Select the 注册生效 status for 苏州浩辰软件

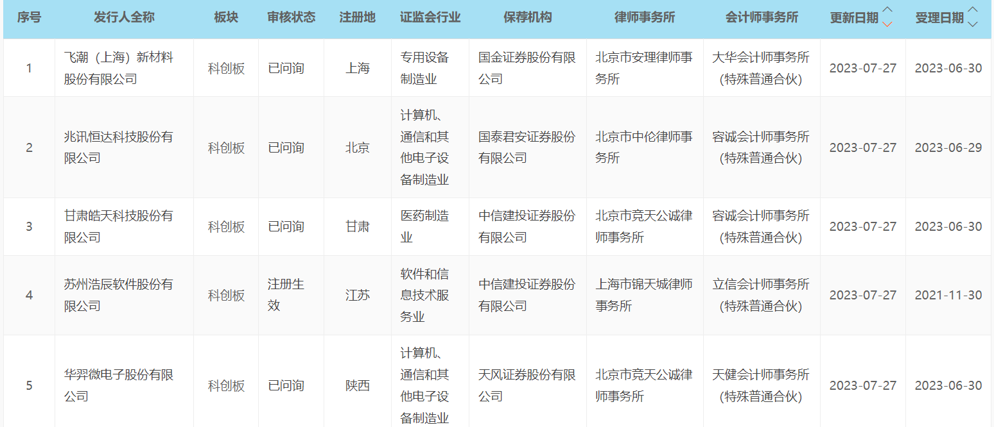pos(286,295)
